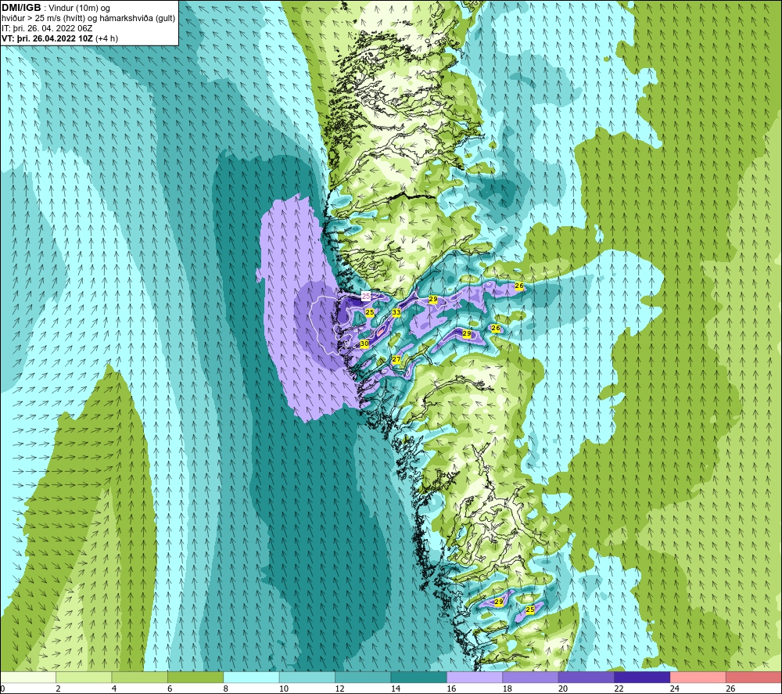Viewport: 782px width, 694px height.
Task: Pick the 16–18 m/s lavender legend swatch
Action: pos(475,677)
